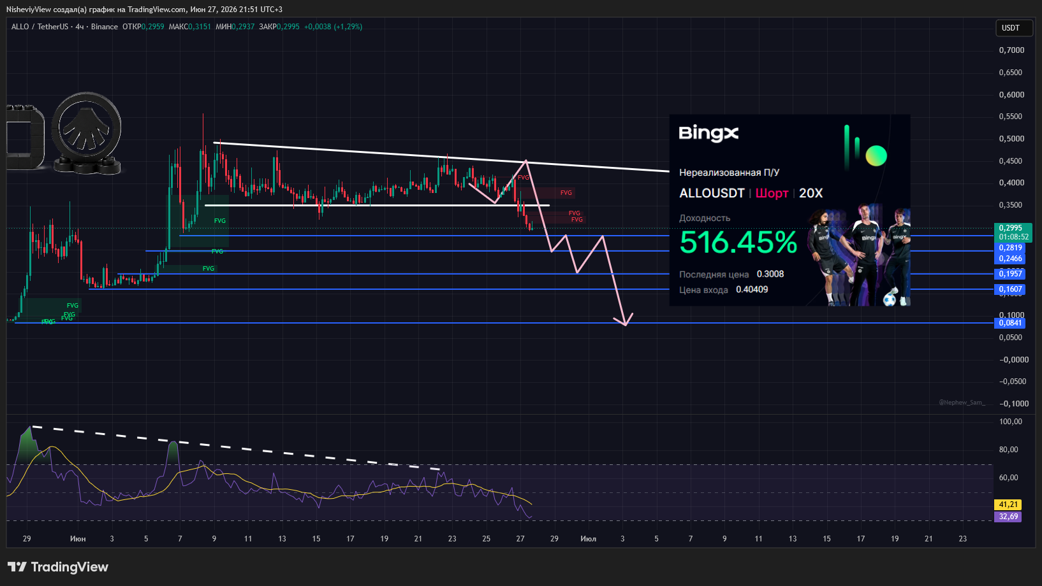The width and height of the screenshot is (1042, 586).
Task: Select the white descending trendline on chart
Action: click(441, 157)
